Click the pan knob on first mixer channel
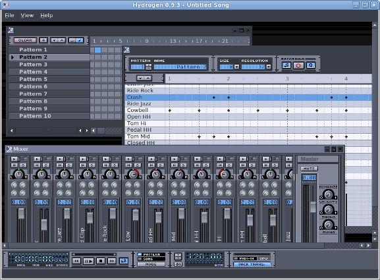 coord(18,174)
